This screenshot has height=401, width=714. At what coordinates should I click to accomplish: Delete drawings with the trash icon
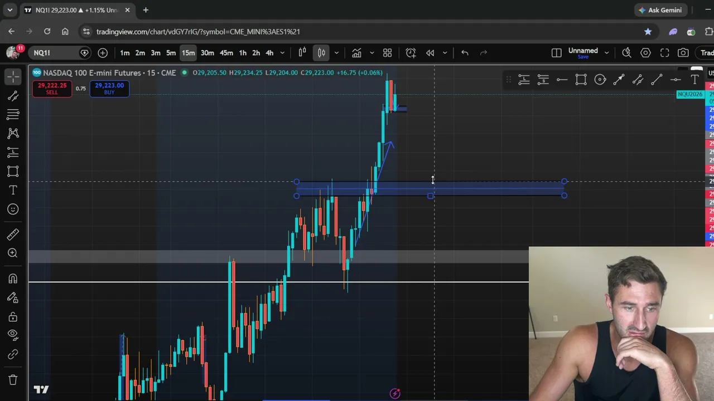coord(13,380)
